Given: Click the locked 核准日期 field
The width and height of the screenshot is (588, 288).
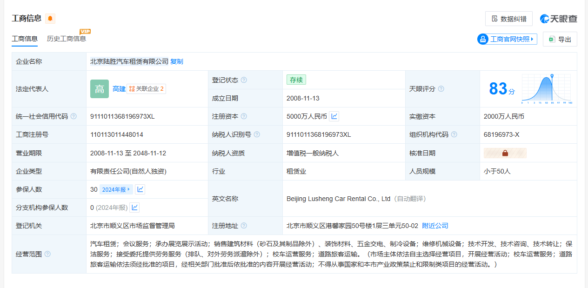Looking at the screenshot, I should click(505, 153).
